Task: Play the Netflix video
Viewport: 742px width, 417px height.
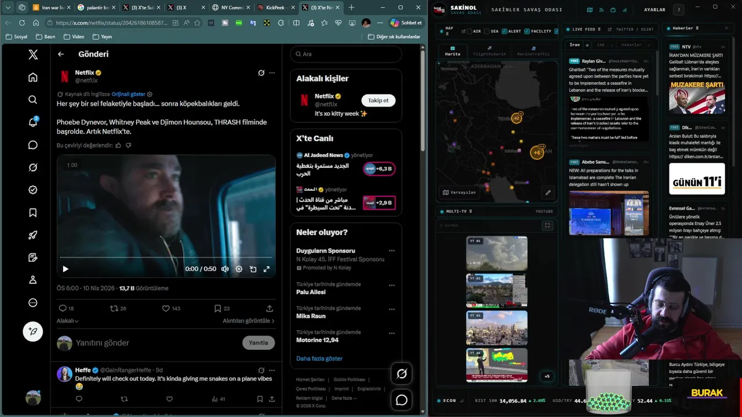Action: (66, 269)
